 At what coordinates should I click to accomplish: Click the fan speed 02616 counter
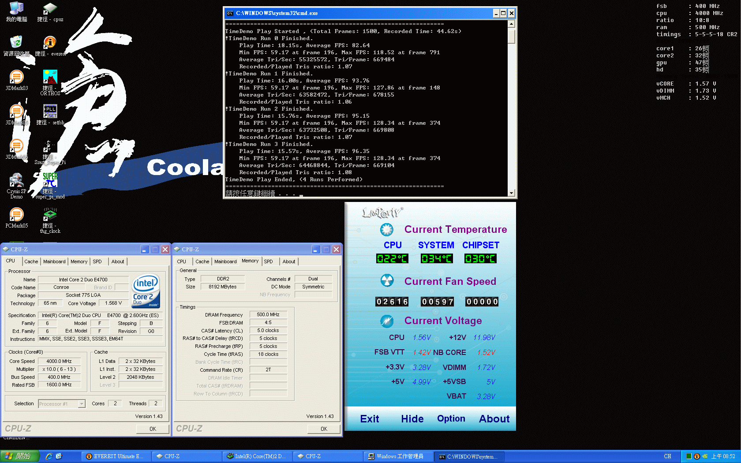click(x=392, y=302)
